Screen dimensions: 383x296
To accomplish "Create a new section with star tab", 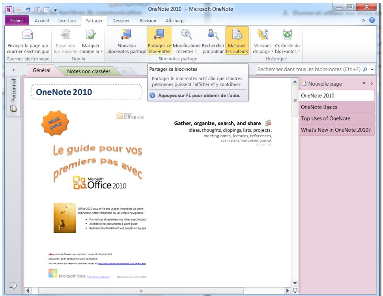I will 124,71.
